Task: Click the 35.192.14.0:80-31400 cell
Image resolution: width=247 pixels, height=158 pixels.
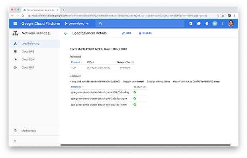Action: (98, 68)
